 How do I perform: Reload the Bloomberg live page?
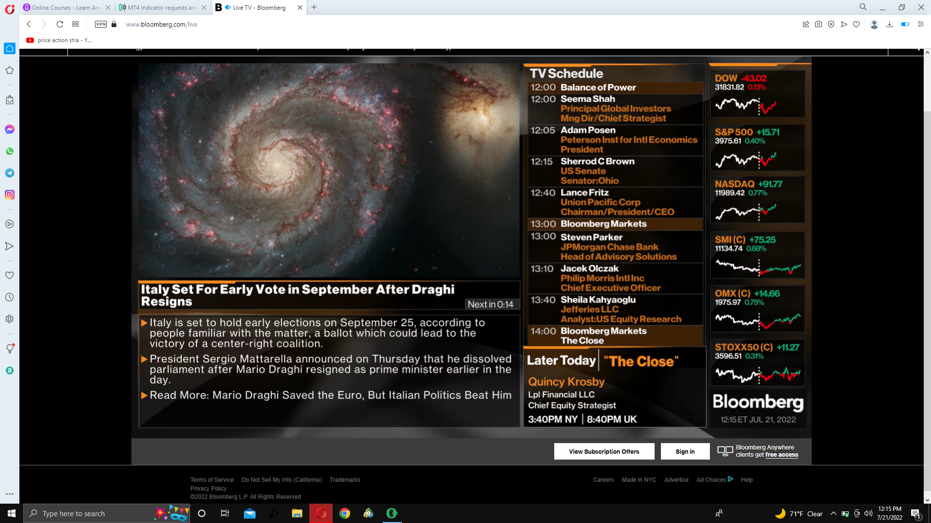coord(60,24)
